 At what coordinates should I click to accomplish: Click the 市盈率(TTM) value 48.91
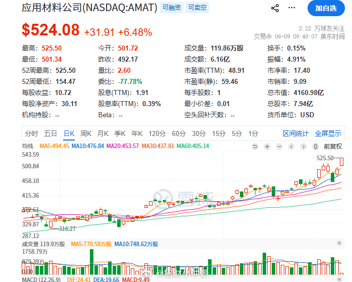[x=236, y=70]
